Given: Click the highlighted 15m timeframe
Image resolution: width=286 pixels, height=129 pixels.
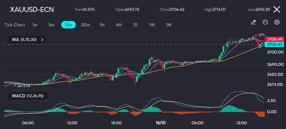Looking at the screenshot, I should point(68,25).
